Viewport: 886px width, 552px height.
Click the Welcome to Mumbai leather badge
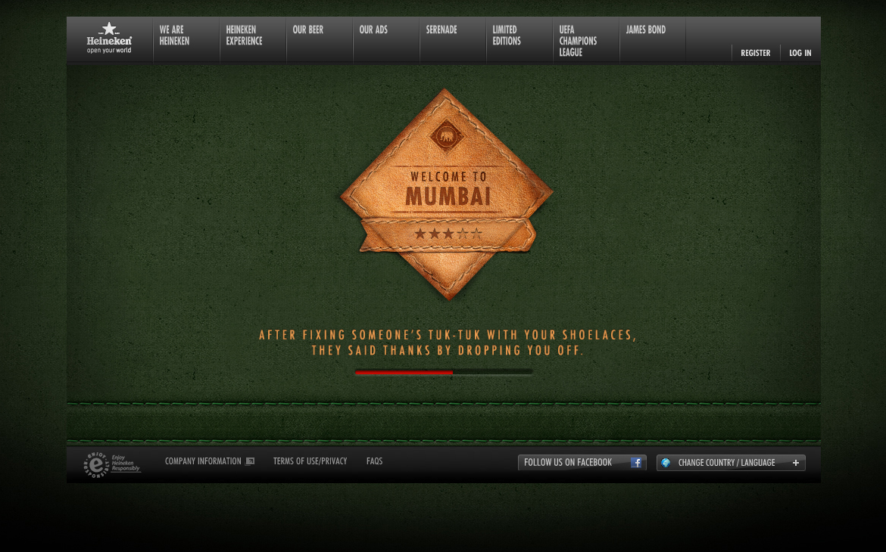tap(446, 194)
